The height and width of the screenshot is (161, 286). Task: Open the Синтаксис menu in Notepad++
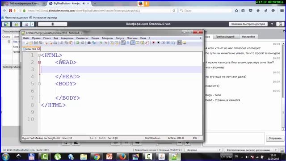pyautogui.click(x=82, y=38)
